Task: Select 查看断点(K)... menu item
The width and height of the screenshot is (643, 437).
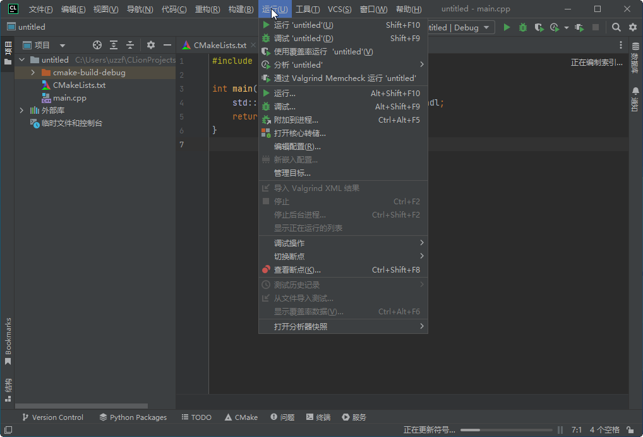Action: point(343,270)
